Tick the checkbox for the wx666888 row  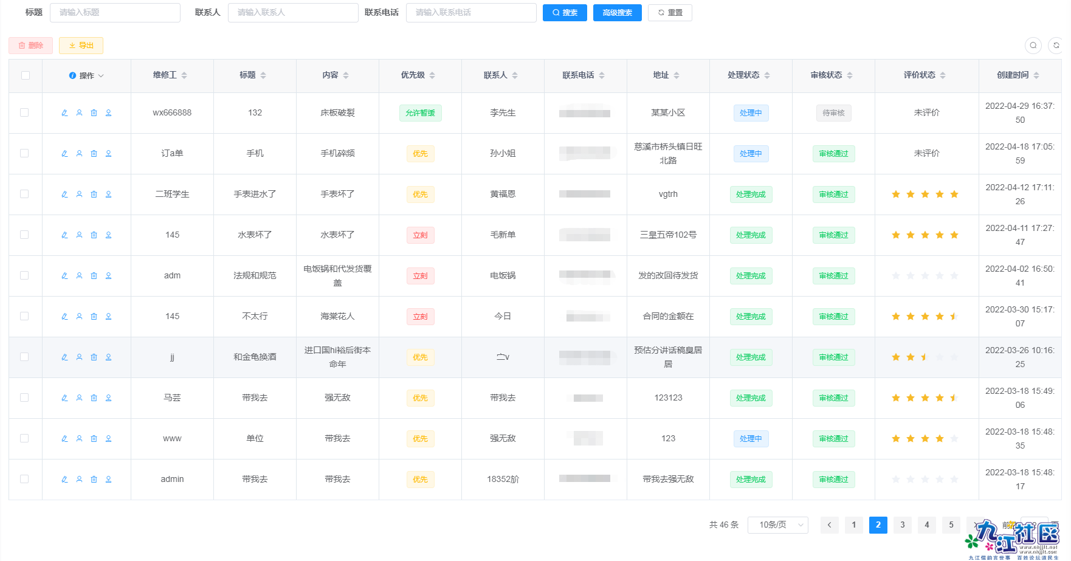pyautogui.click(x=25, y=112)
